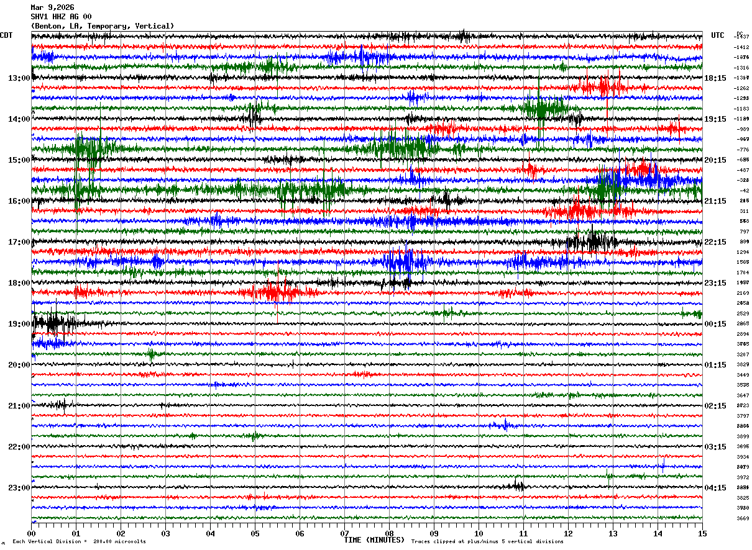The height and width of the screenshot is (550, 752).
Task: Click minute tick '07' on the time axis
Action: coord(344,533)
